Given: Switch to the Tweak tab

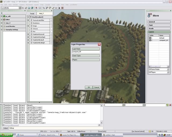Looking at the screenshot, I should (32, 13).
